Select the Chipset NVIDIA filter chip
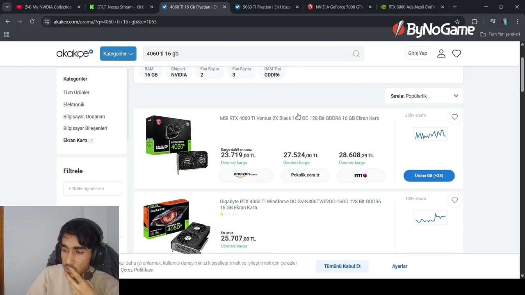The width and height of the screenshot is (525, 295). 179,72
